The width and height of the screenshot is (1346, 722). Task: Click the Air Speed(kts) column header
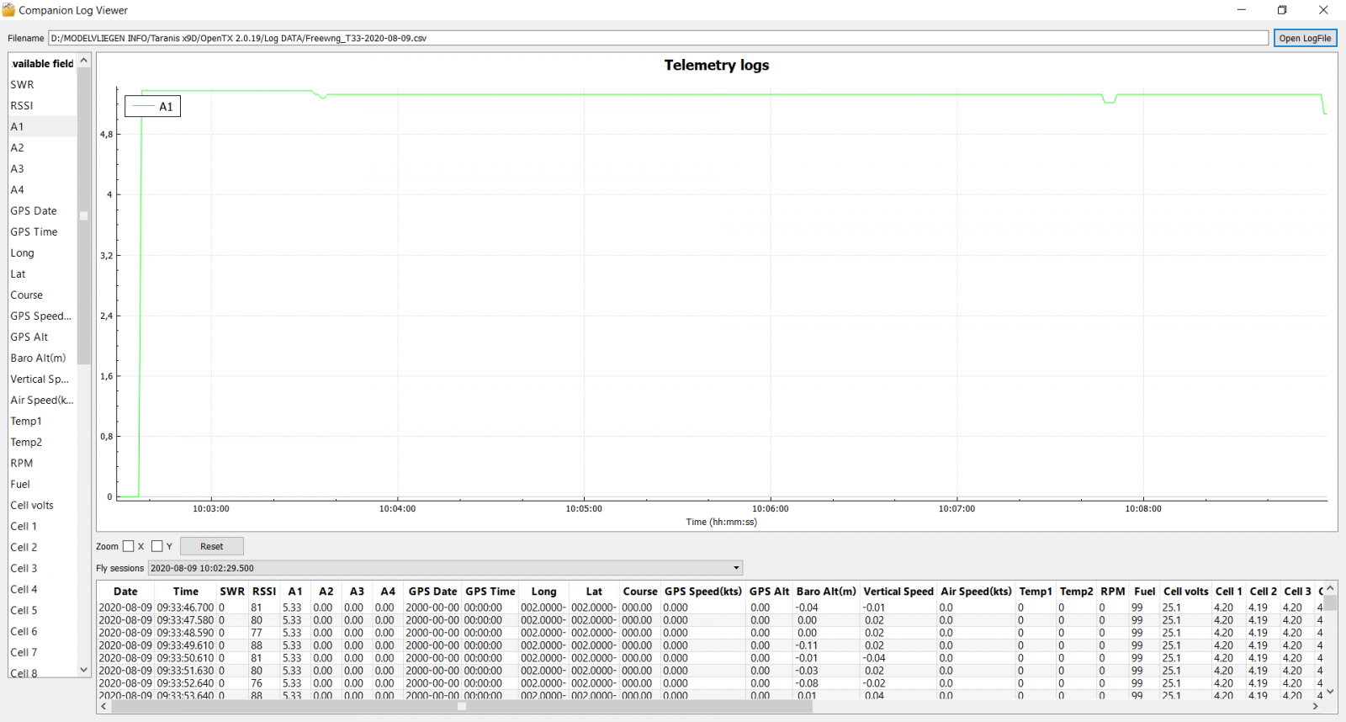(x=976, y=592)
